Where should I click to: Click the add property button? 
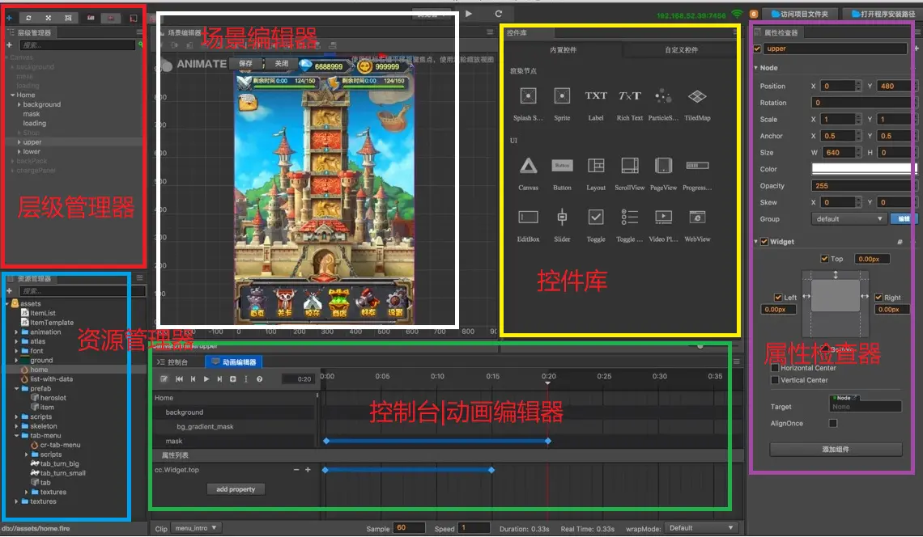click(x=236, y=489)
